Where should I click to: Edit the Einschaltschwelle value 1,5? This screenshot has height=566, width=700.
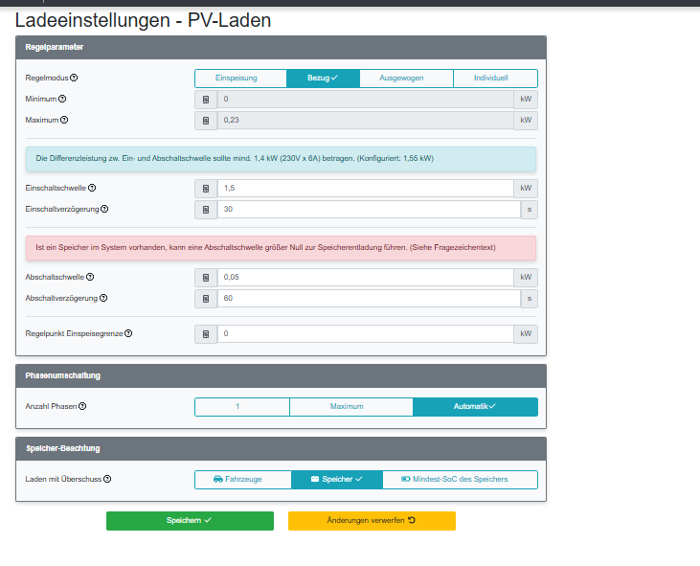(x=365, y=189)
